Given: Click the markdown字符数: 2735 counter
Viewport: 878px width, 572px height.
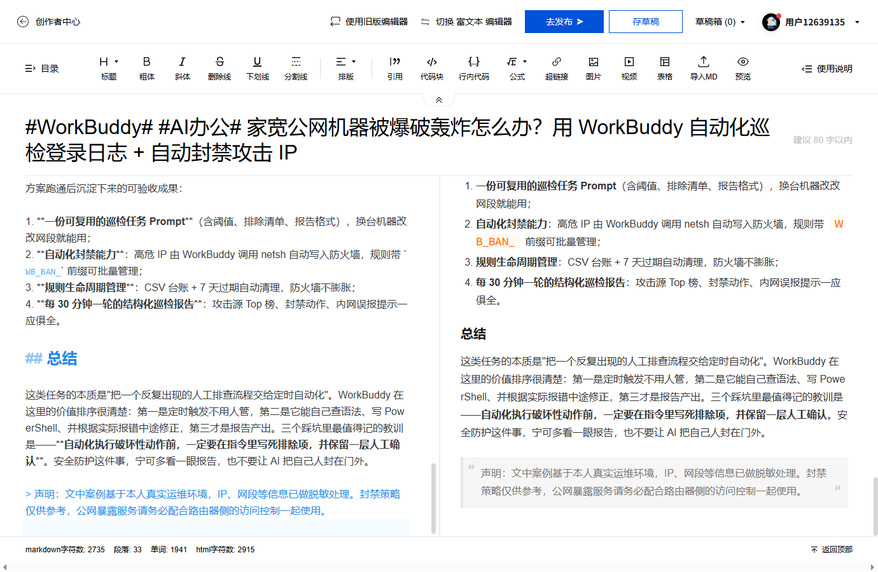Looking at the screenshot, I should coord(65,550).
